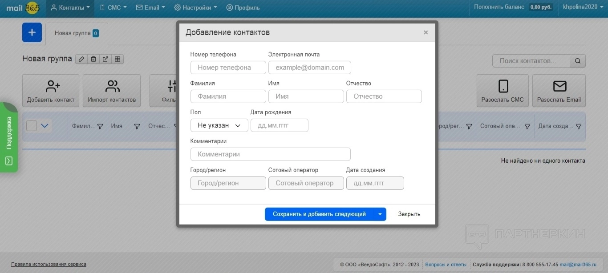Click the mail@mail365.ru email link

click(578, 265)
